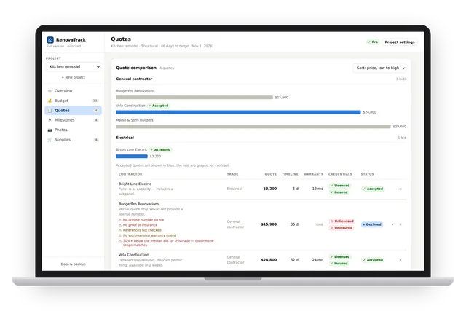Click the $15,900 quote cell in table
This screenshot has width=466, height=311.
(x=269, y=224)
